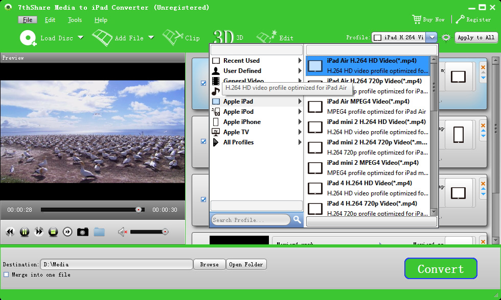Click the Destination path field
Image resolution: width=501 pixels, height=300 pixels.
pyautogui.click(x=117, y=264)
